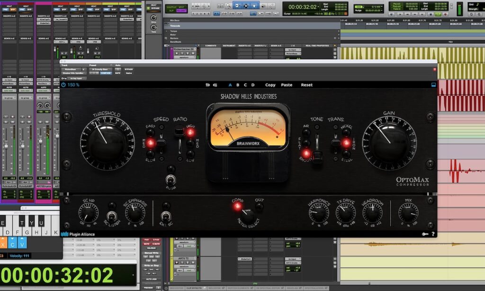Screen dimensions: 485x291
Task: Click the METER SELECT knob
Action: [248, 216]
